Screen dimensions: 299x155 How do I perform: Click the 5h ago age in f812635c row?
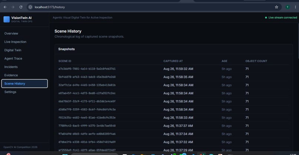click(227, 118)
